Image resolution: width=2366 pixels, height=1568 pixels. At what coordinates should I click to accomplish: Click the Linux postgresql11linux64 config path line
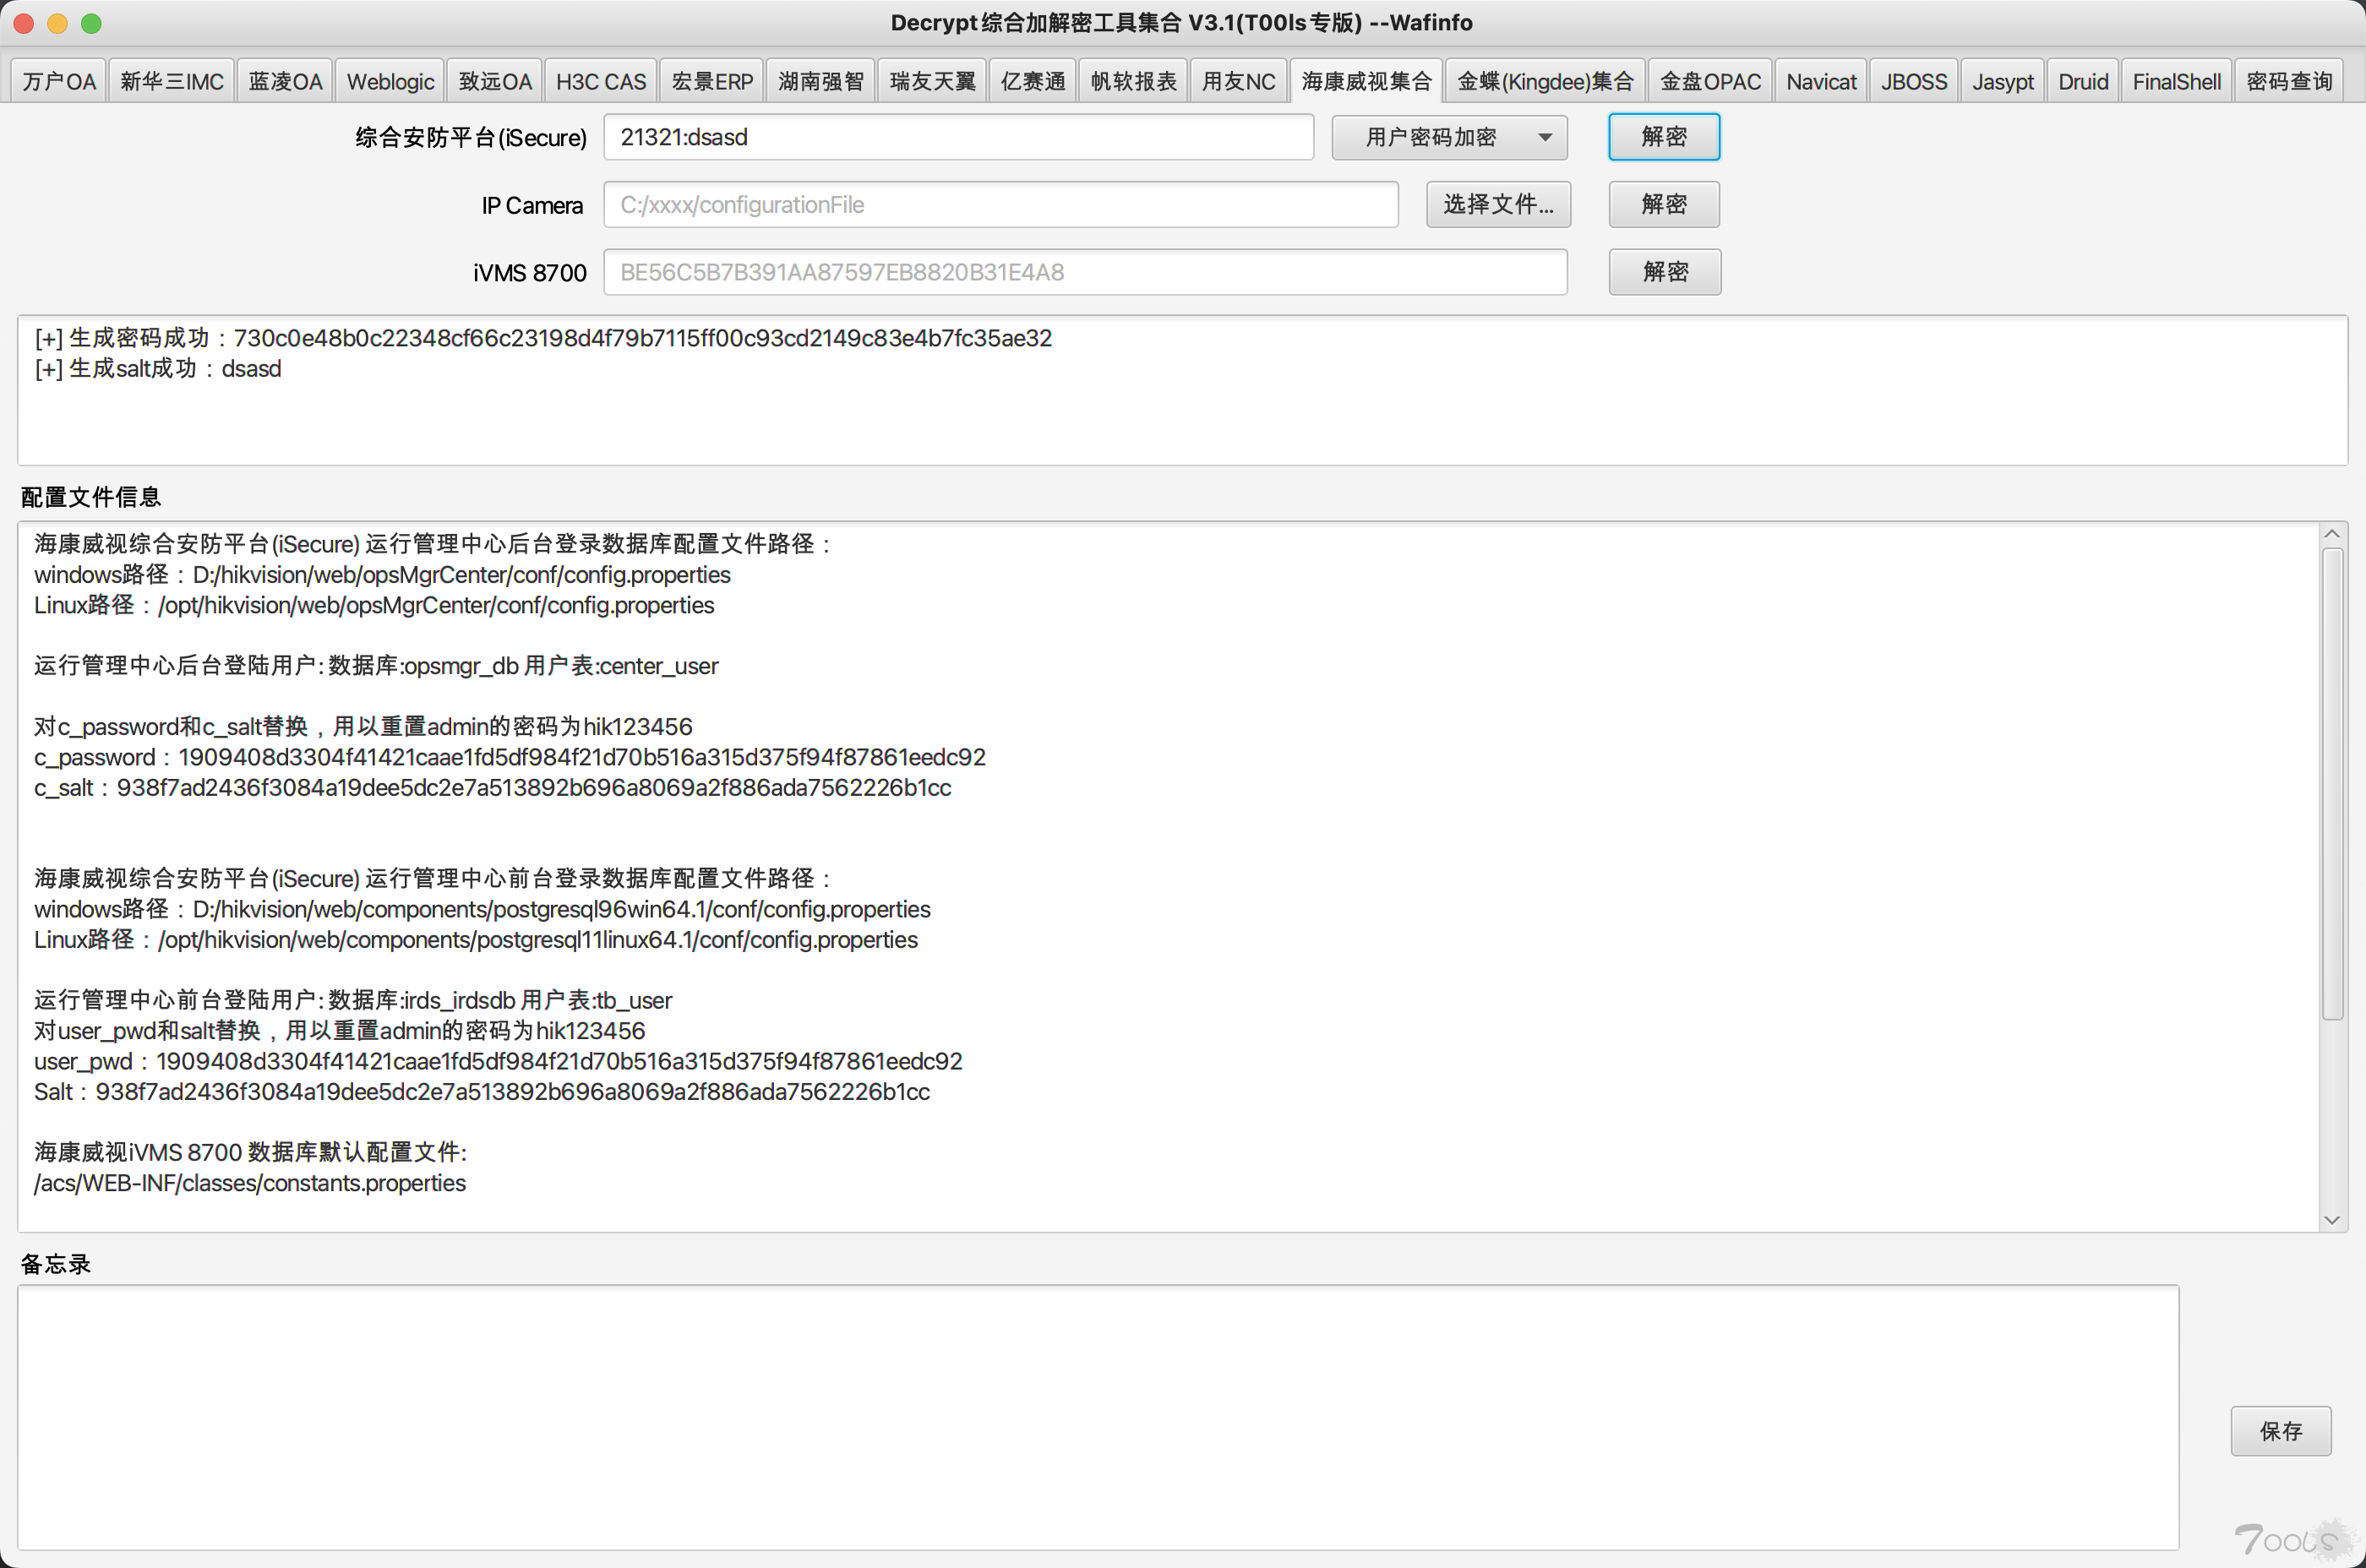point(475,940)
